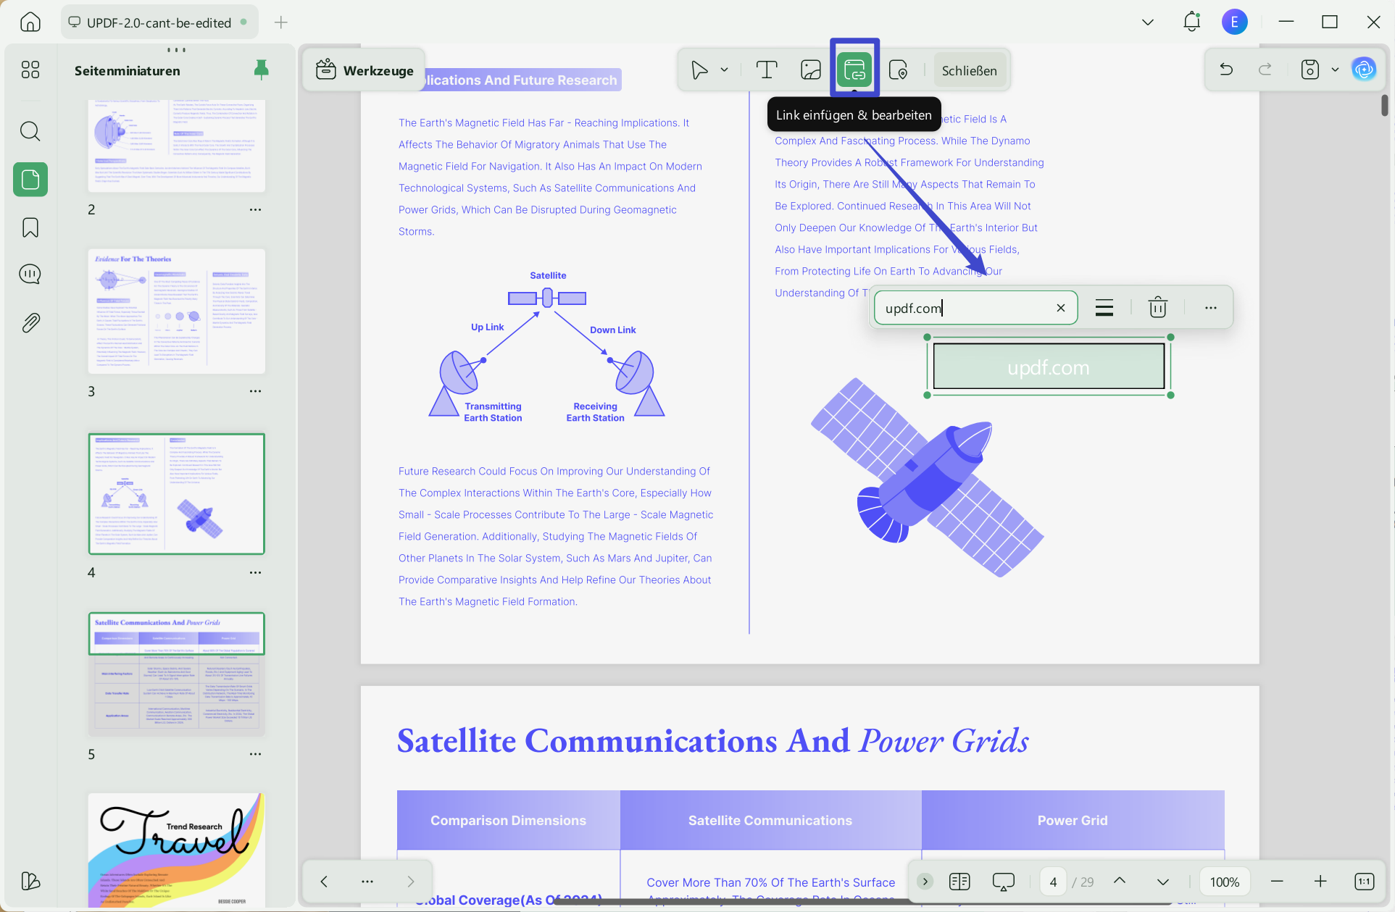Image resolution: width=1395 pixels, height=912 pixels.
Task: Click the Schließen button
Action: pos(969,70)
